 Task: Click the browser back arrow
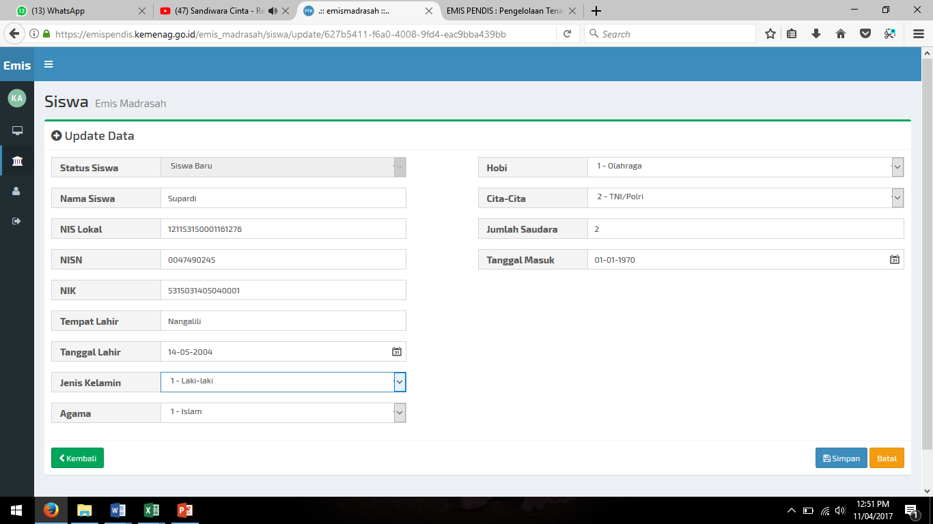coord(14,33)
